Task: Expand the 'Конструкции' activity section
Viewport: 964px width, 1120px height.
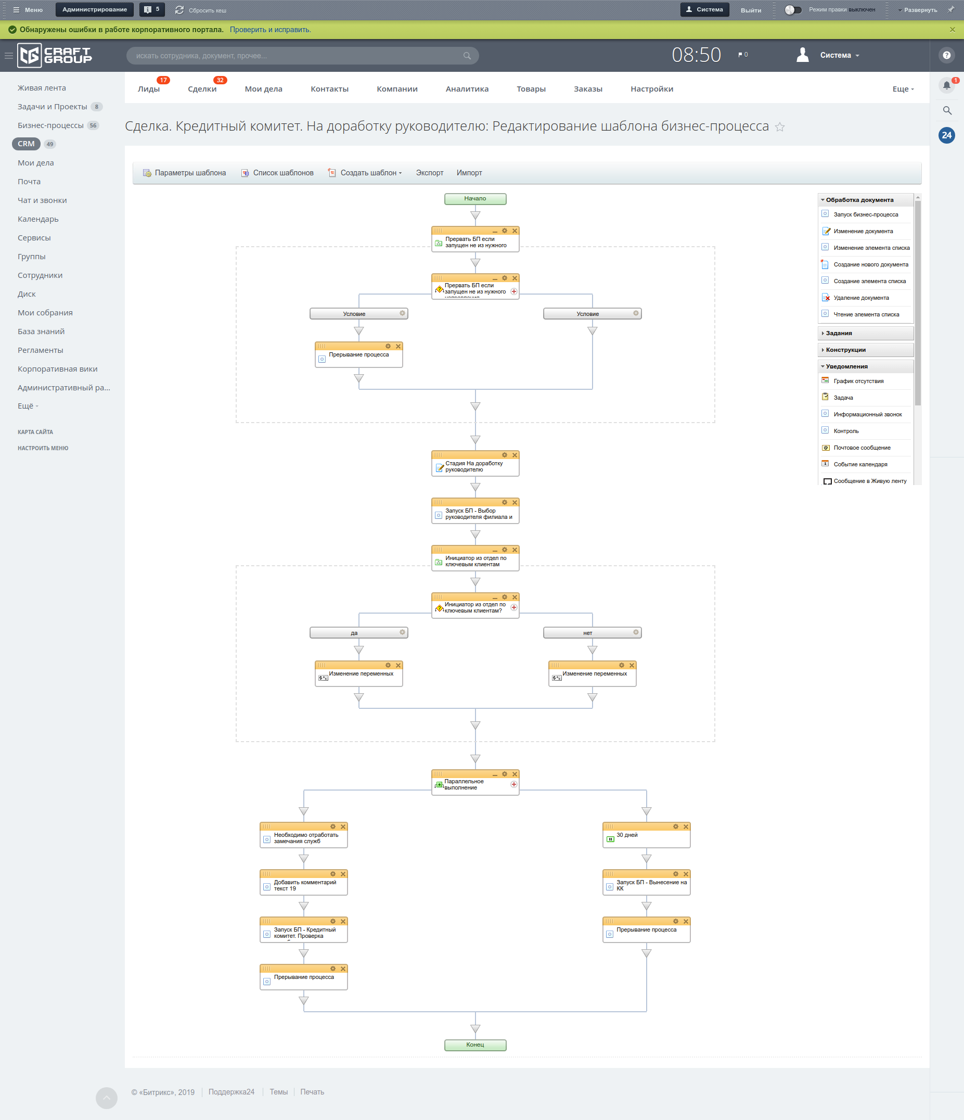Action: (845, 350)
